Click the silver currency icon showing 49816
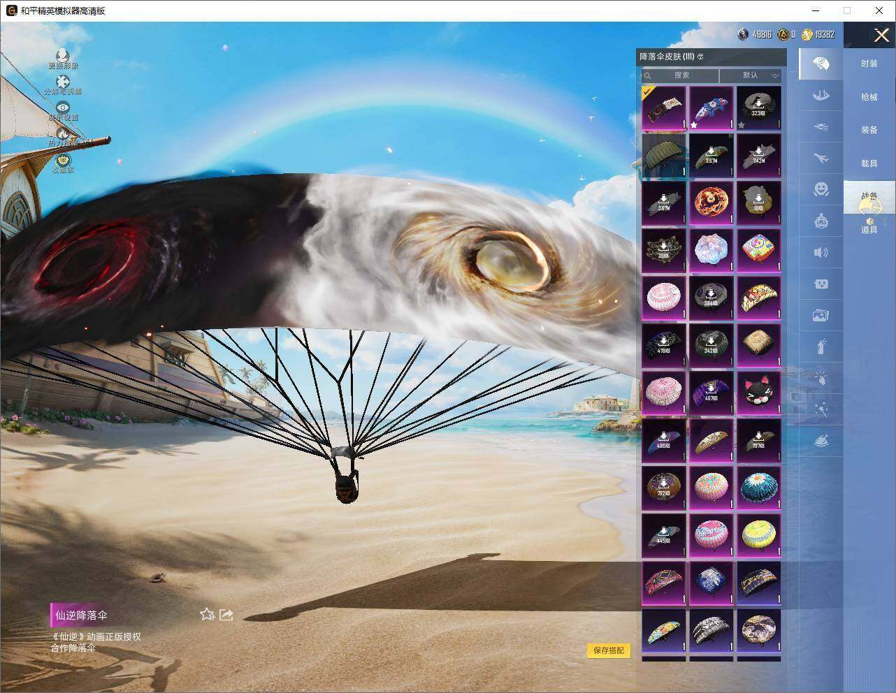This screenshot has width=896, height=693. 744,34
